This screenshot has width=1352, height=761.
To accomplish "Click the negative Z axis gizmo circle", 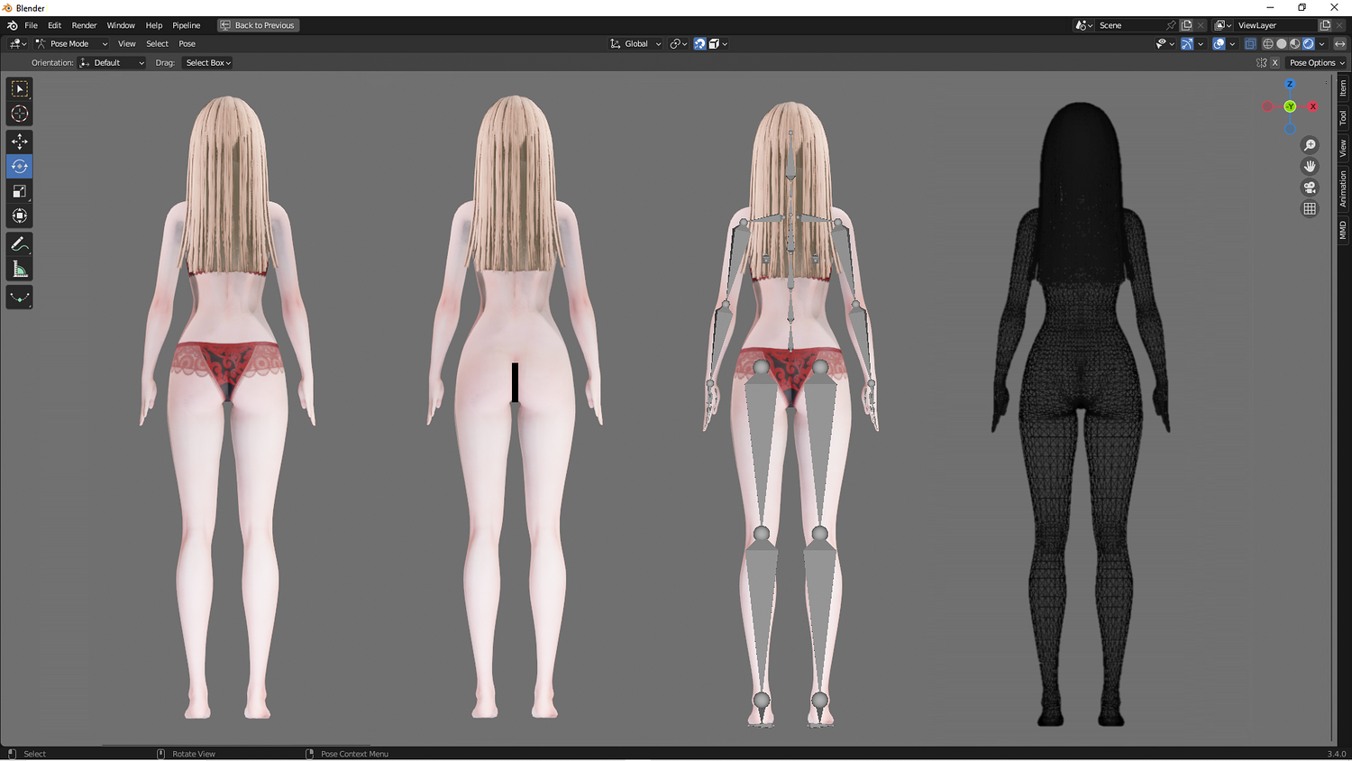I will [1290, 129].
